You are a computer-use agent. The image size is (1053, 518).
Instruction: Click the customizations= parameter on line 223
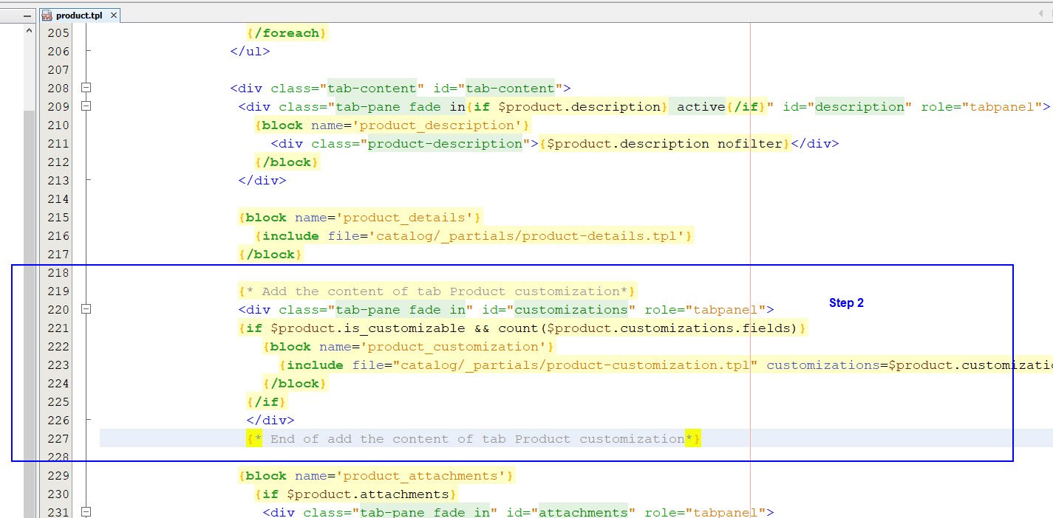pos(827,365)
